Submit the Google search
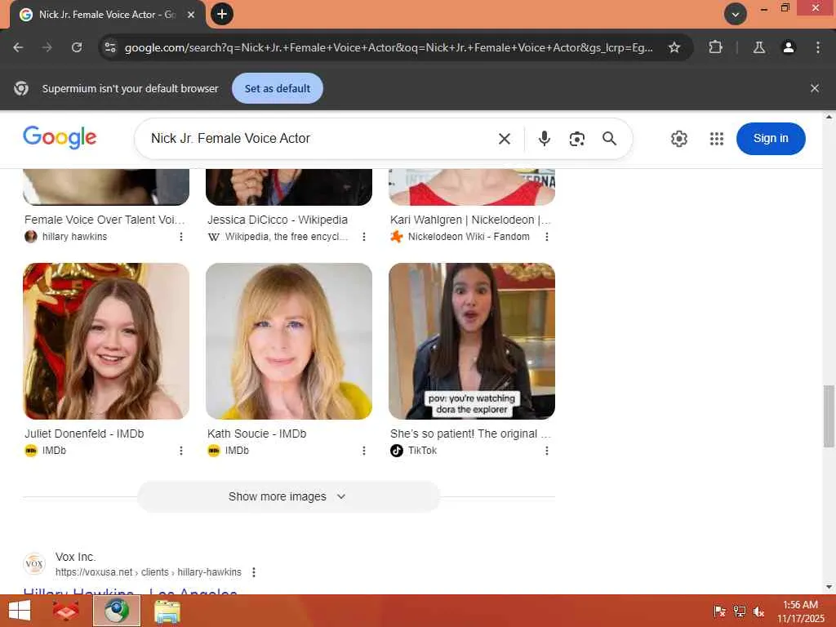 point(609,139)
